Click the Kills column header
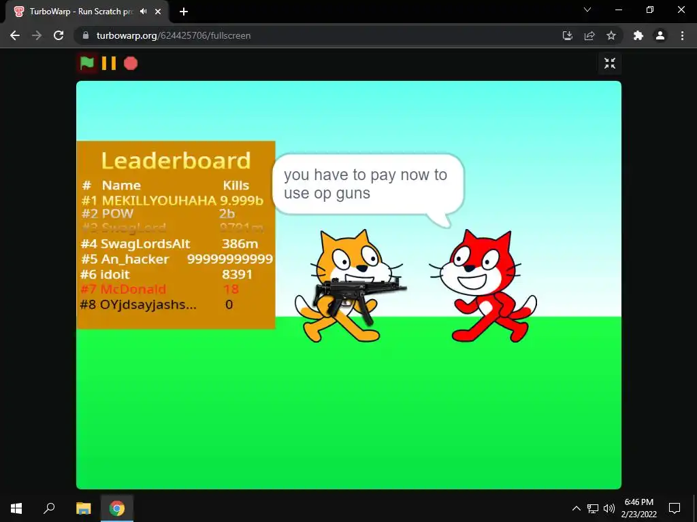 coord(236,185)
